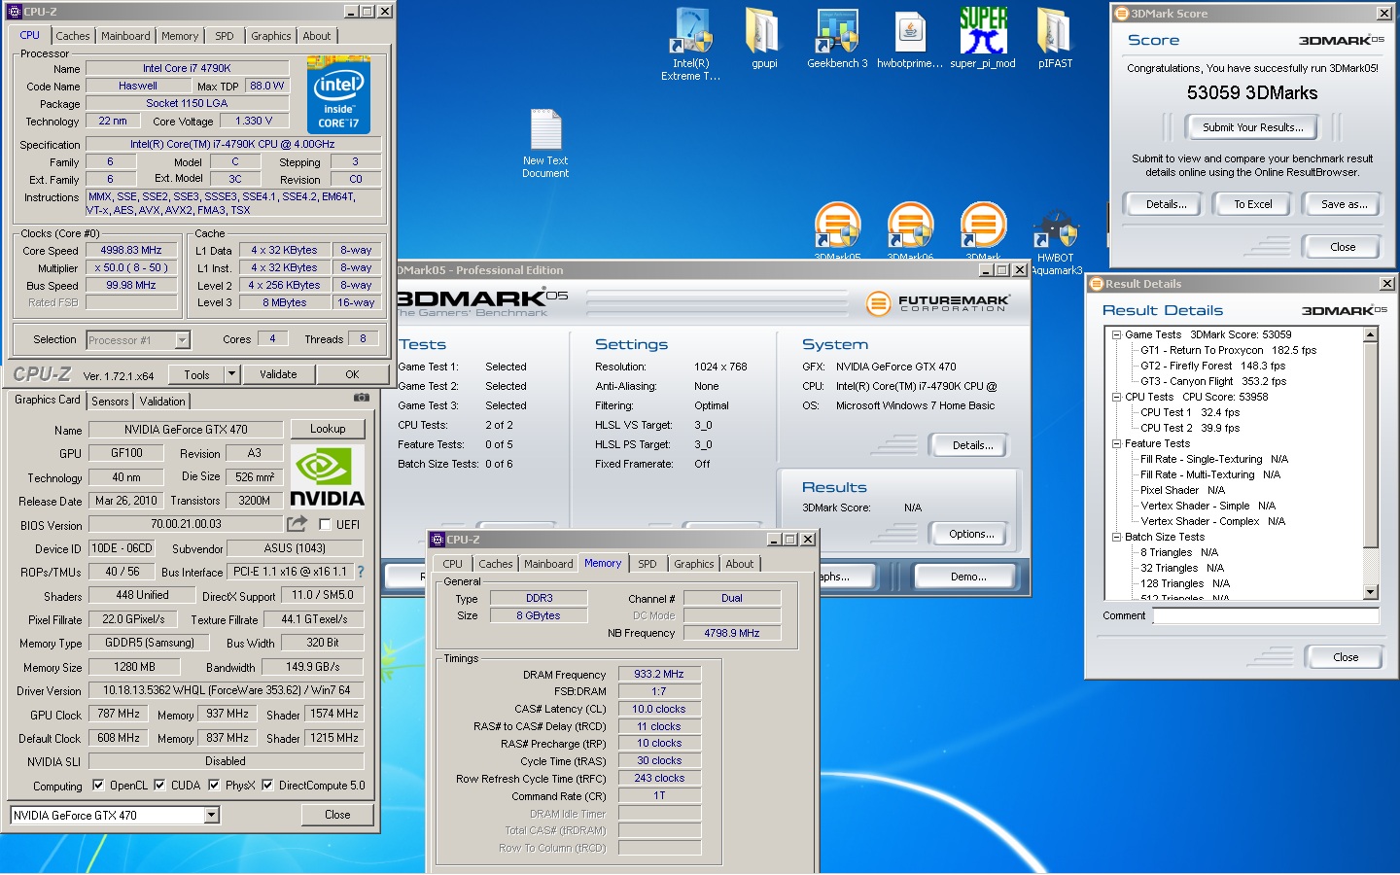This screenshot has height=875, width=1400.
Task: Click Close button in Result Details
Action: 1346,657
